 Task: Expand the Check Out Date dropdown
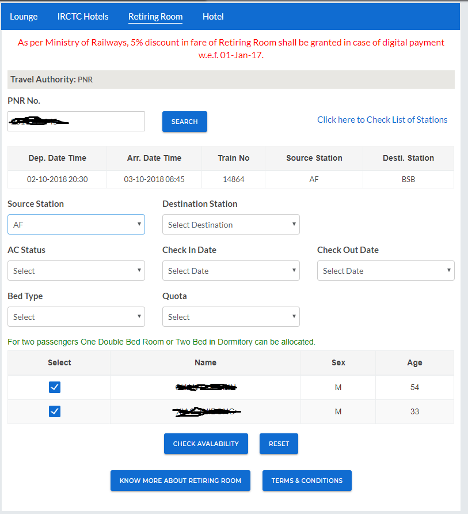click(x=386, y=271)
